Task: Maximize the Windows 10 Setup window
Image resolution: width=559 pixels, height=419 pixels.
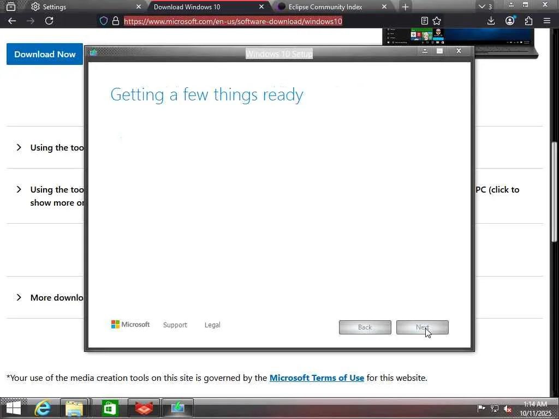Action: point(439,51)
